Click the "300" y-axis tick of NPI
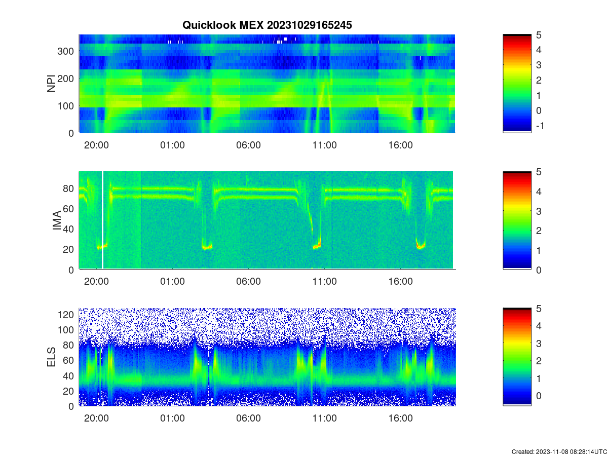 pyautogui.click(x=67, y=51)
